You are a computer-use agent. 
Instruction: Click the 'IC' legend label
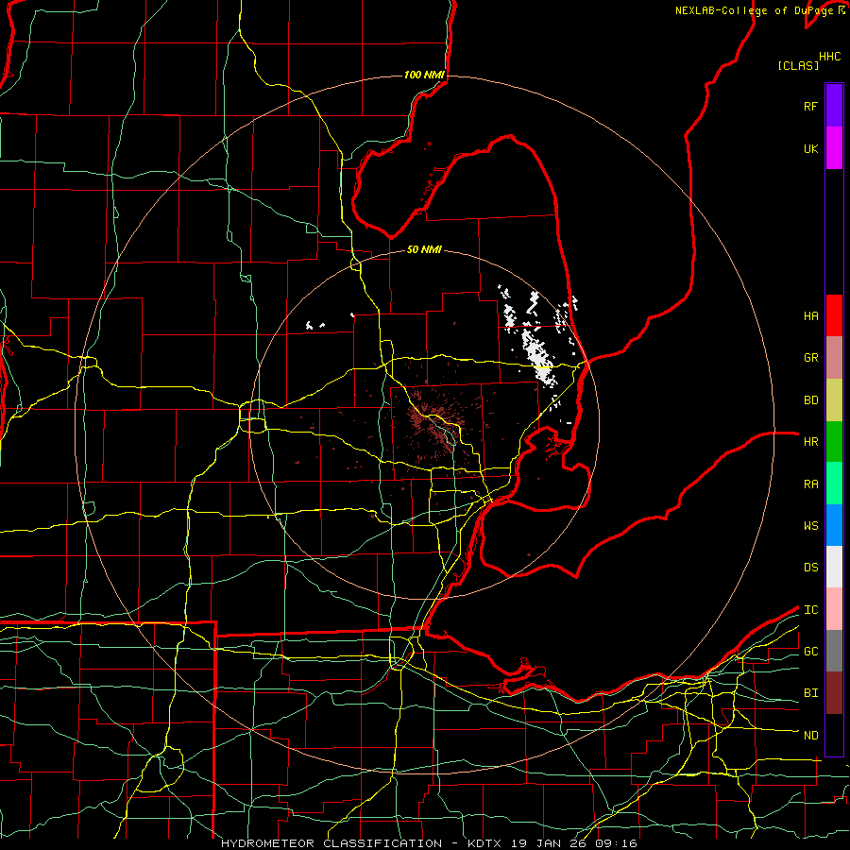810,610
